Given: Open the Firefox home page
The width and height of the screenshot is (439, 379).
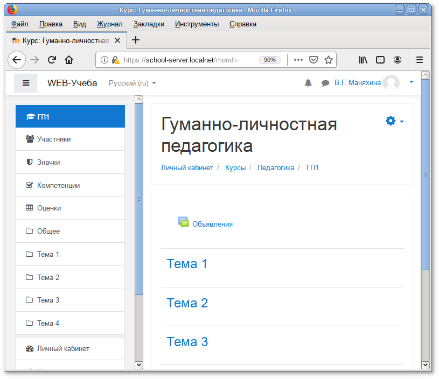Looking at the screenshot, I should pos(69,60).
